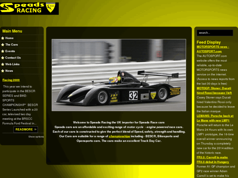Click the star icon beside Web Links
Image resolution: width=238 pixels, height=178 pixels.
3,64
